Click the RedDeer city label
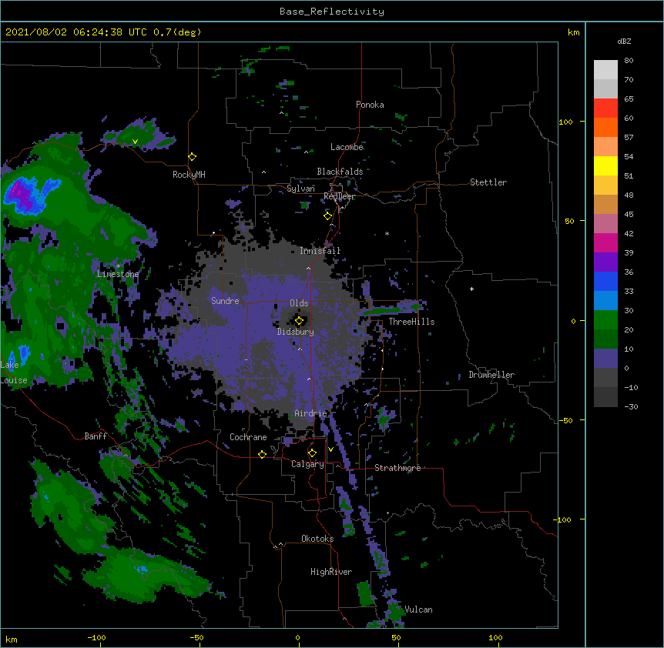This screenshot has height=648, width=664. pyautogui.click(x=339, y=196)
